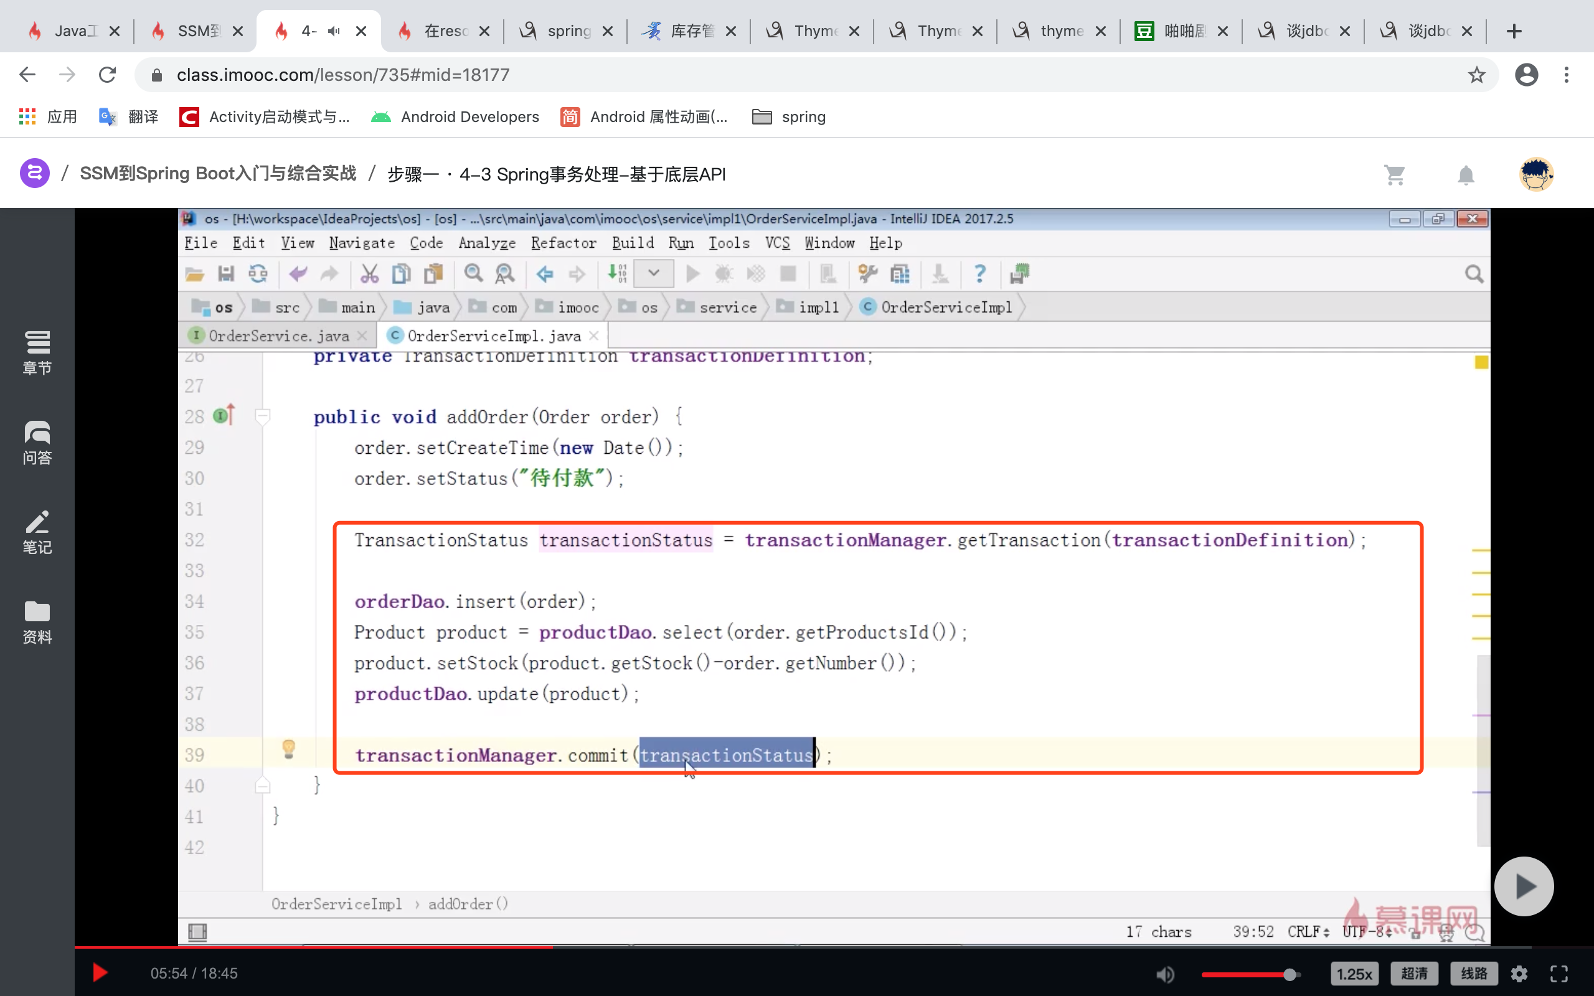Click the IDEA Save All toolbar icon

pos(226,273)
